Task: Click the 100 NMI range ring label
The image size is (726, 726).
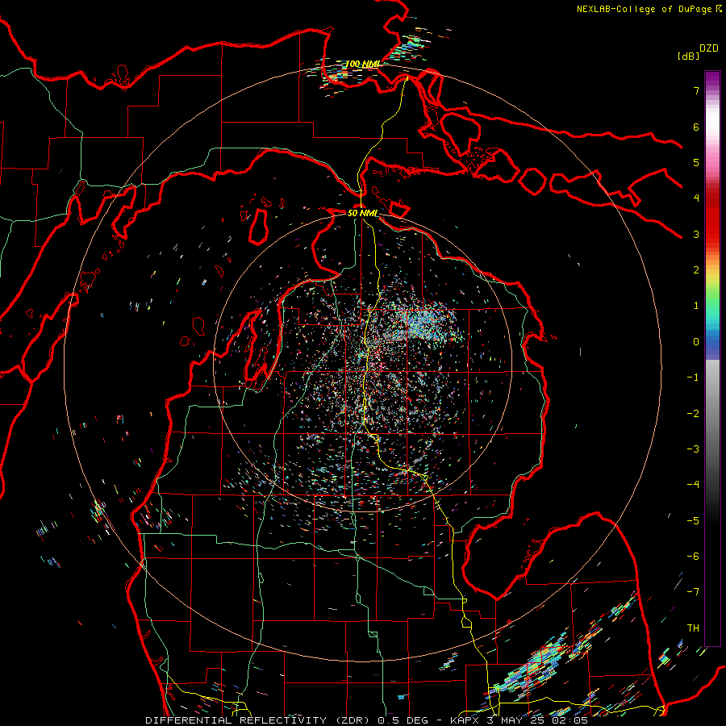Action: pos(362,64)
